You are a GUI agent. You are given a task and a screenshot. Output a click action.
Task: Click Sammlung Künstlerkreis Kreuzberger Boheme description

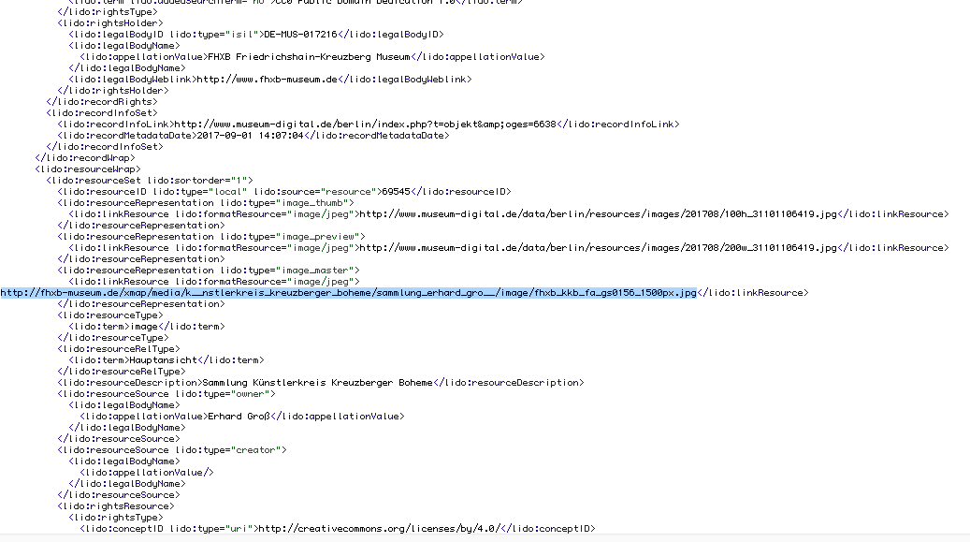coord(317,383)
